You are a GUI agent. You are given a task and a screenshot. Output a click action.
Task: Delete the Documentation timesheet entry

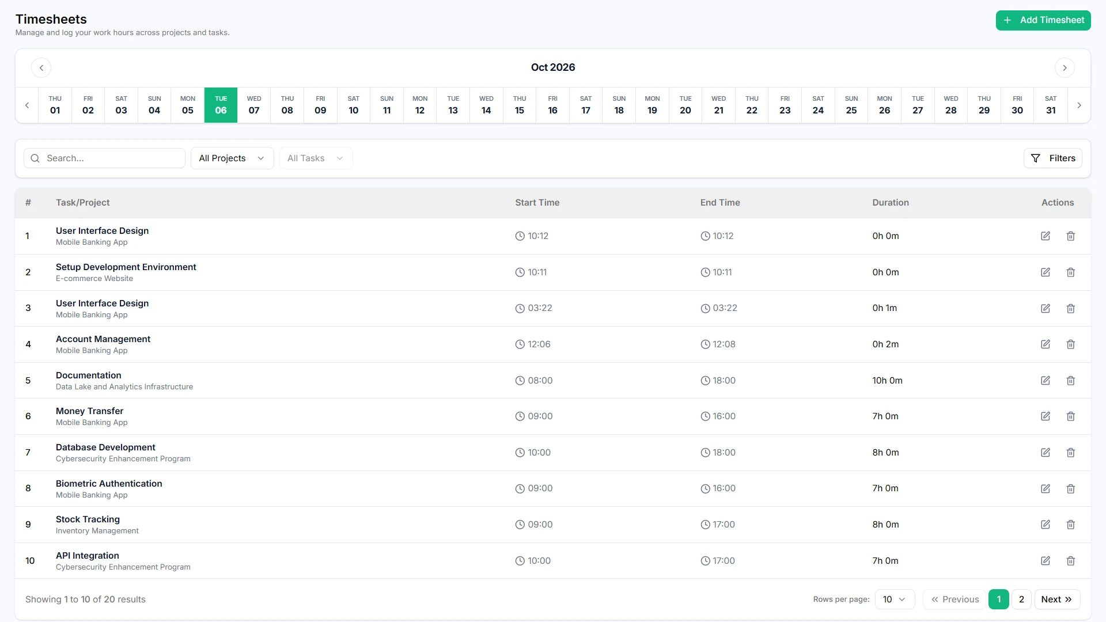point(1071,381)
